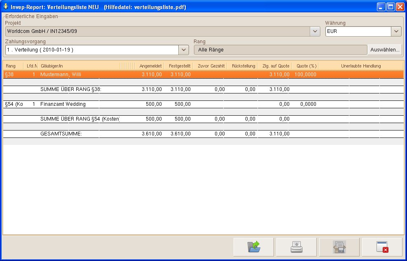Select the Mustermann, Willi creditor row

203,75
